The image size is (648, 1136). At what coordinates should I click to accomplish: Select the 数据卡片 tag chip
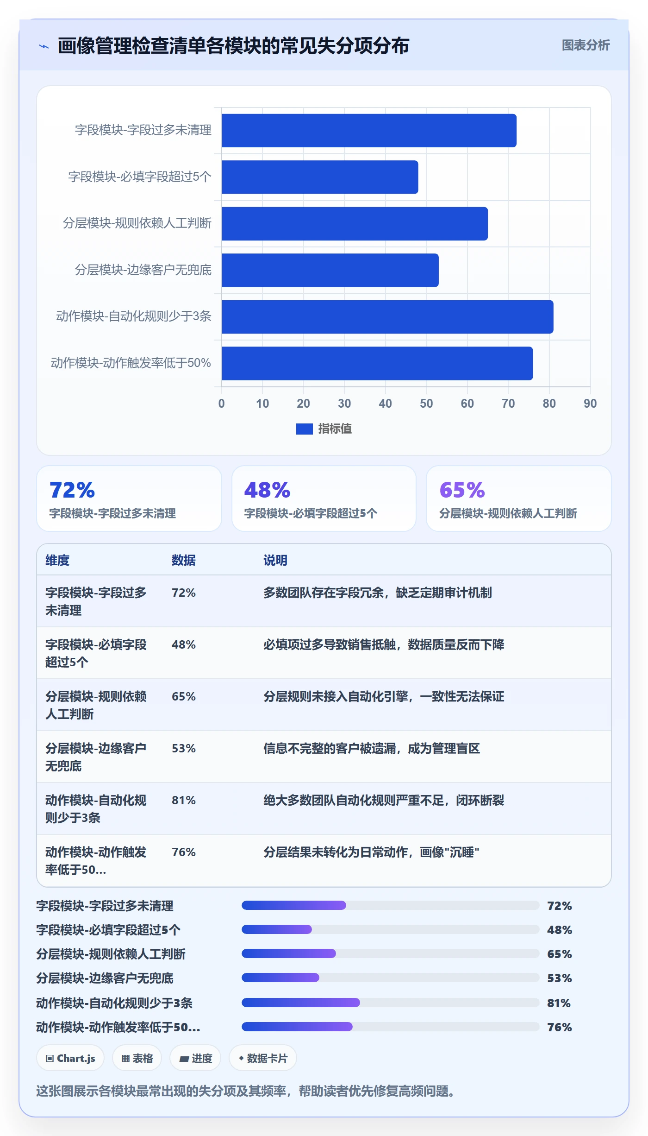[263, 1058]
